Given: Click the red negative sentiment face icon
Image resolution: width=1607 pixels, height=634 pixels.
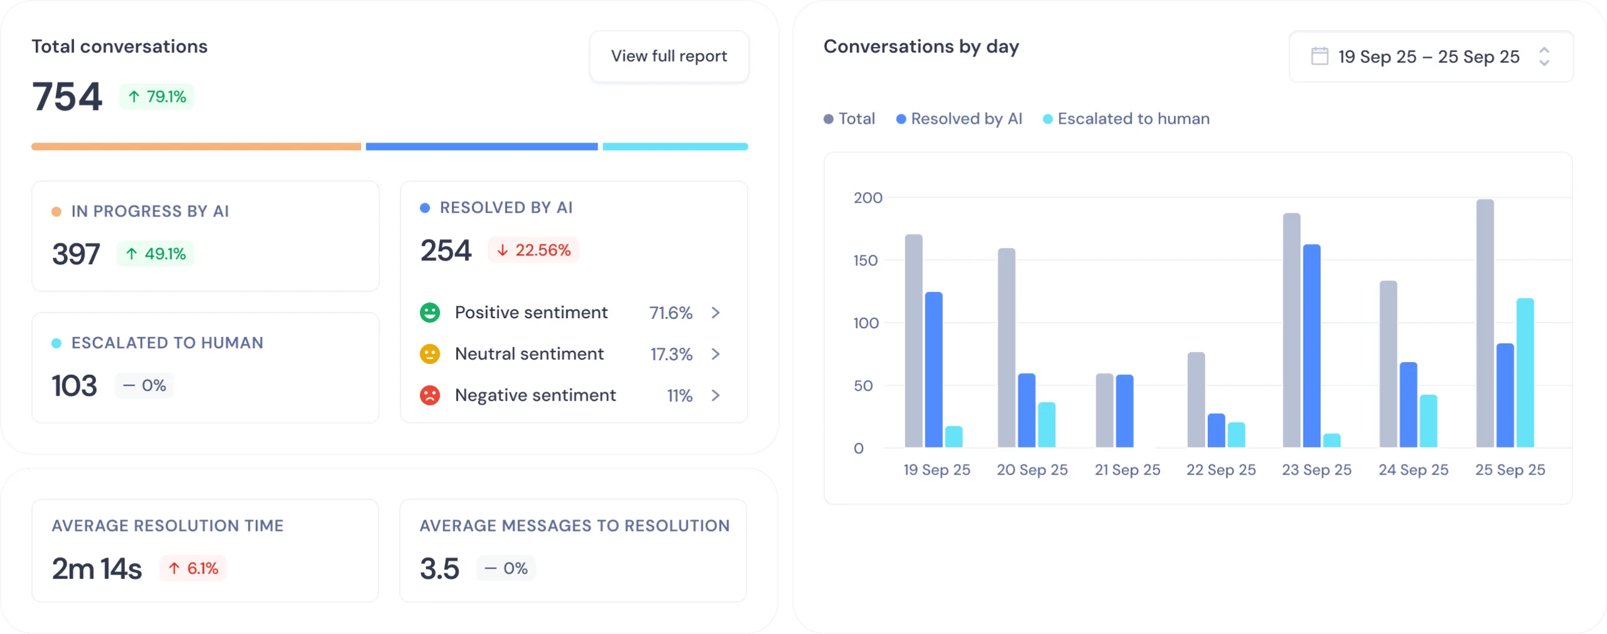Looking at the screenshot, I should click(430, 395).
